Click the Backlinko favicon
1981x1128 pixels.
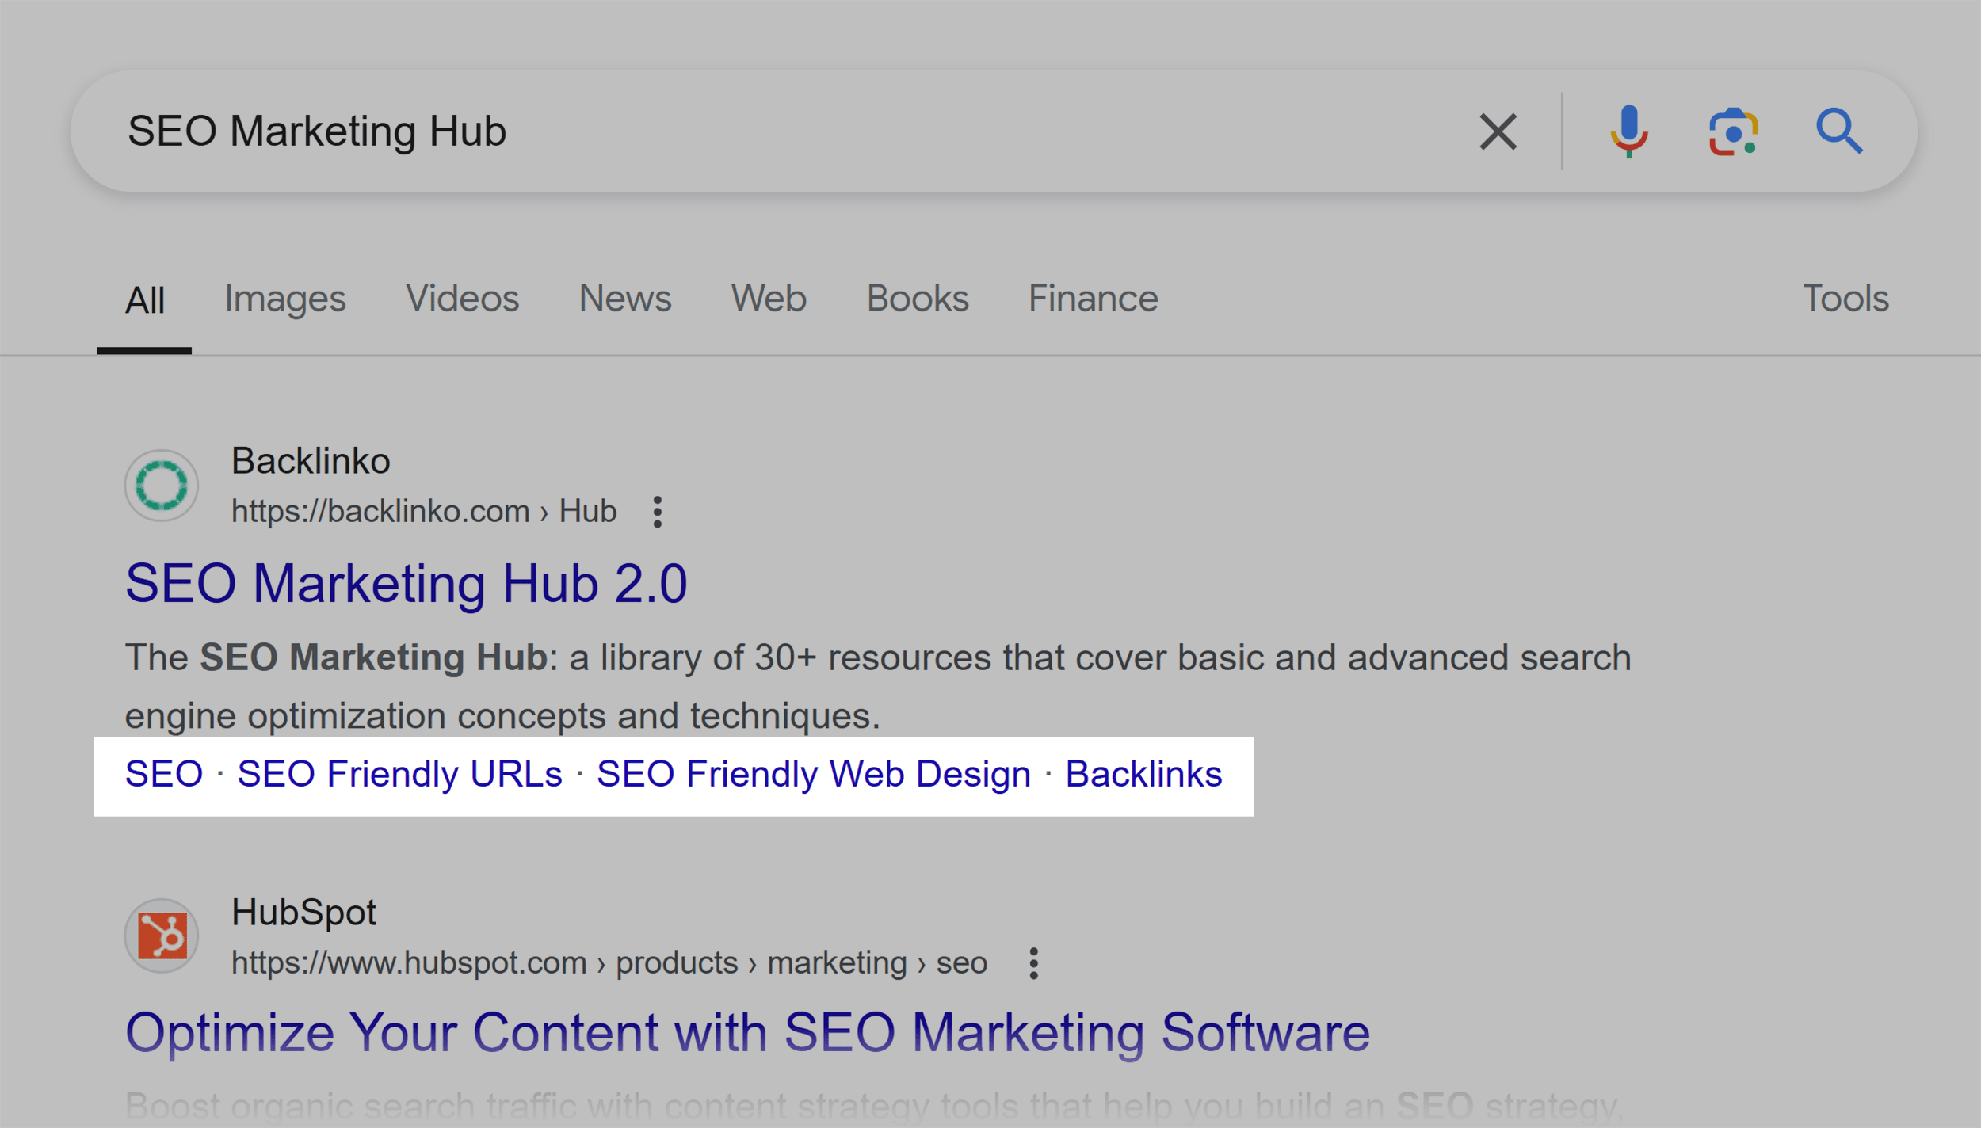[x=162, y=486]
